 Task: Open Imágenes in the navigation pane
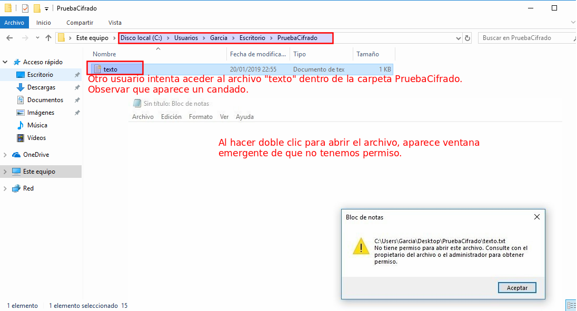pyautogui.click(x=41, y=113)
